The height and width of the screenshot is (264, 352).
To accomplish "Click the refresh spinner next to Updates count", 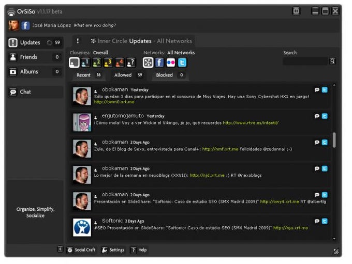I will click(x=49, y=42).
